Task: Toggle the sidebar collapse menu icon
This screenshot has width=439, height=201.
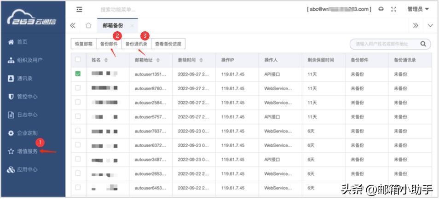Action: coord(80,9)
